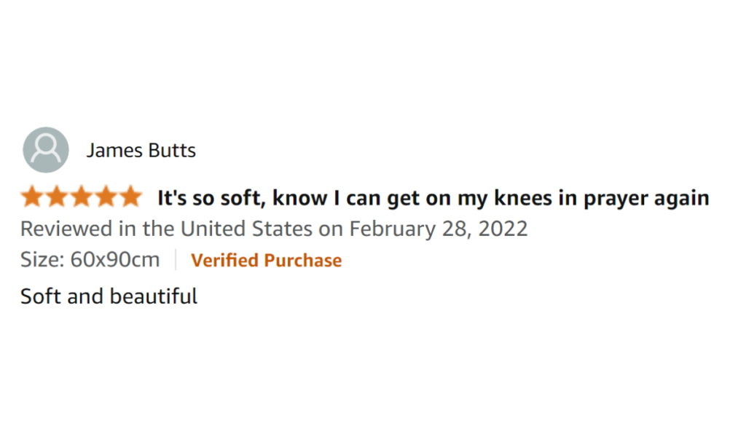The height and width of the screenshot is (447, 746).
Task: Click the second orange rating star
Action: coord(58,197)
